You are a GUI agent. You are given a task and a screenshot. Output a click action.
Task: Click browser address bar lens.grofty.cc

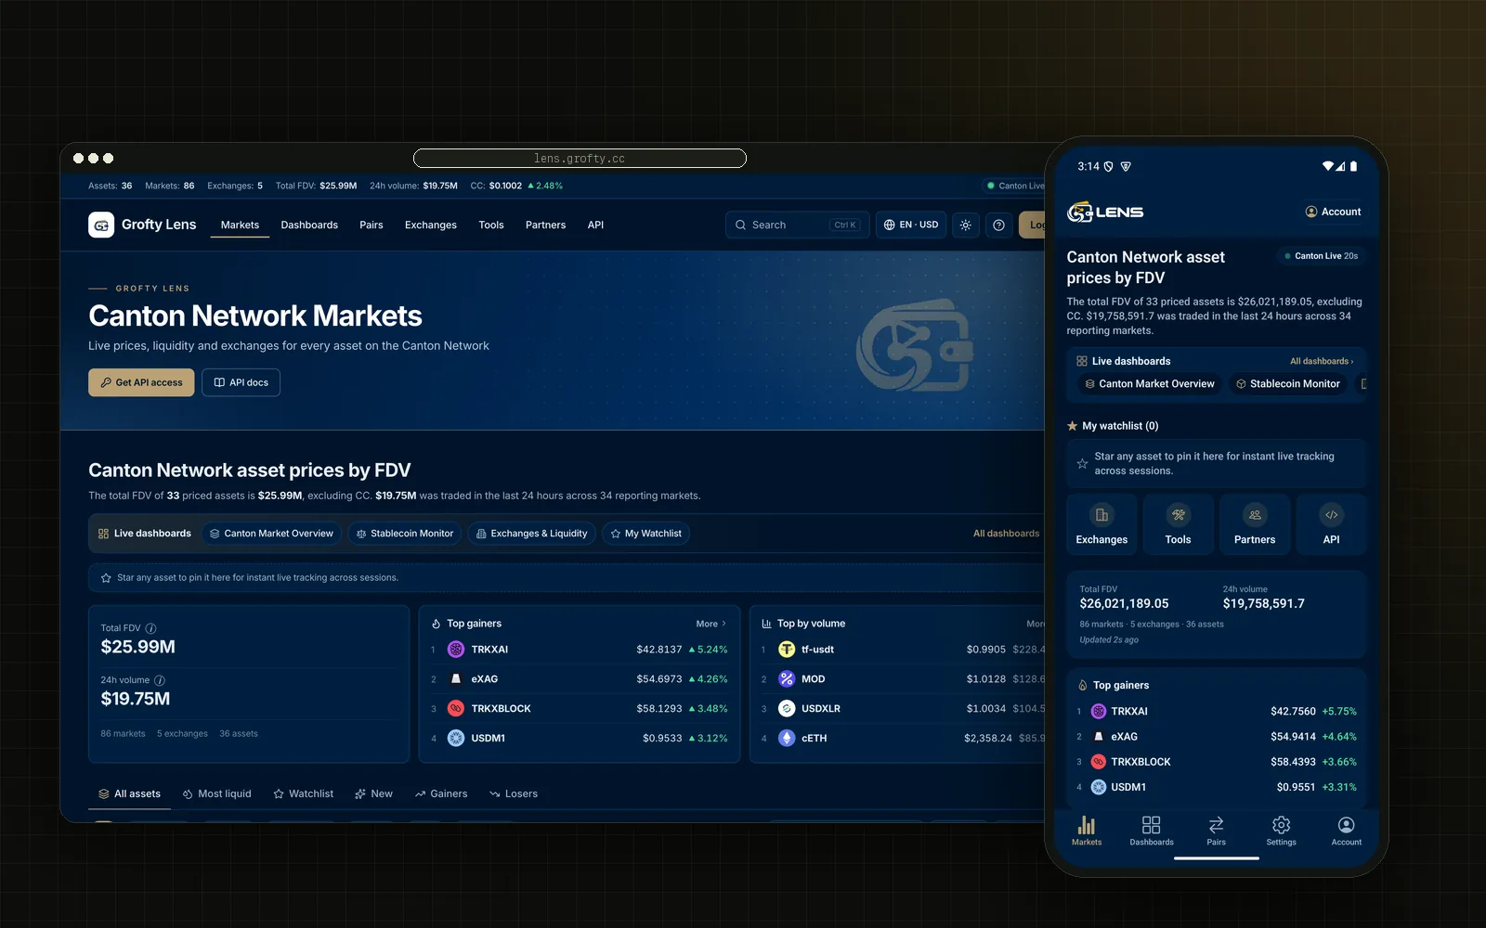580,159
